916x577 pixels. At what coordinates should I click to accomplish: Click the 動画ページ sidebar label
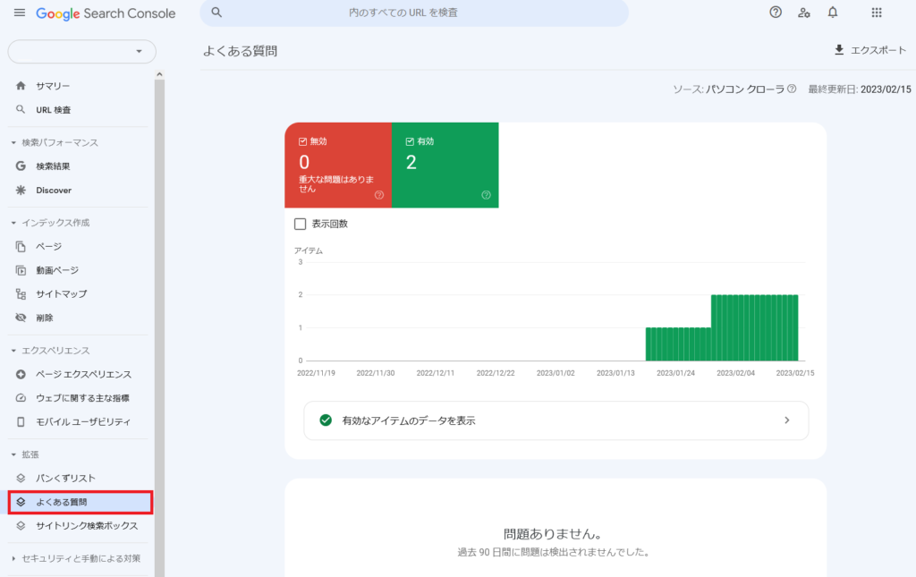click(x=57, y=270)
